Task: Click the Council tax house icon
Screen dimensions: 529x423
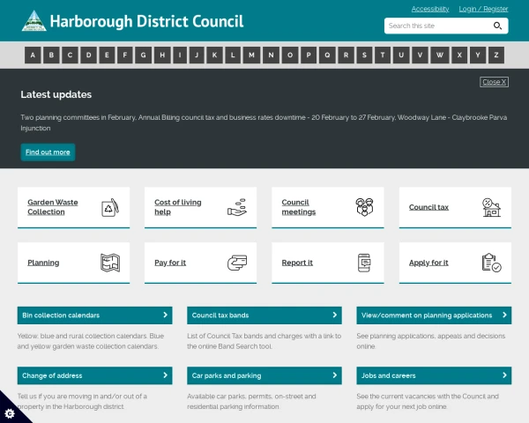Action: click(491, 207)
